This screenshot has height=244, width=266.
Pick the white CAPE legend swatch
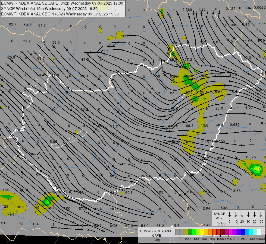coord(259,232)
